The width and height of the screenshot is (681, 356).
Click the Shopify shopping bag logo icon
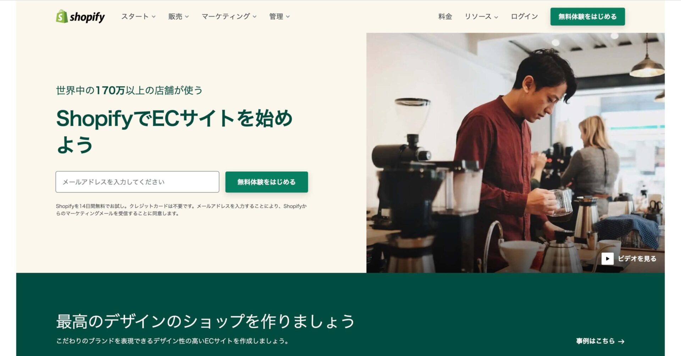pyautogui.click(x=62, y=16)
